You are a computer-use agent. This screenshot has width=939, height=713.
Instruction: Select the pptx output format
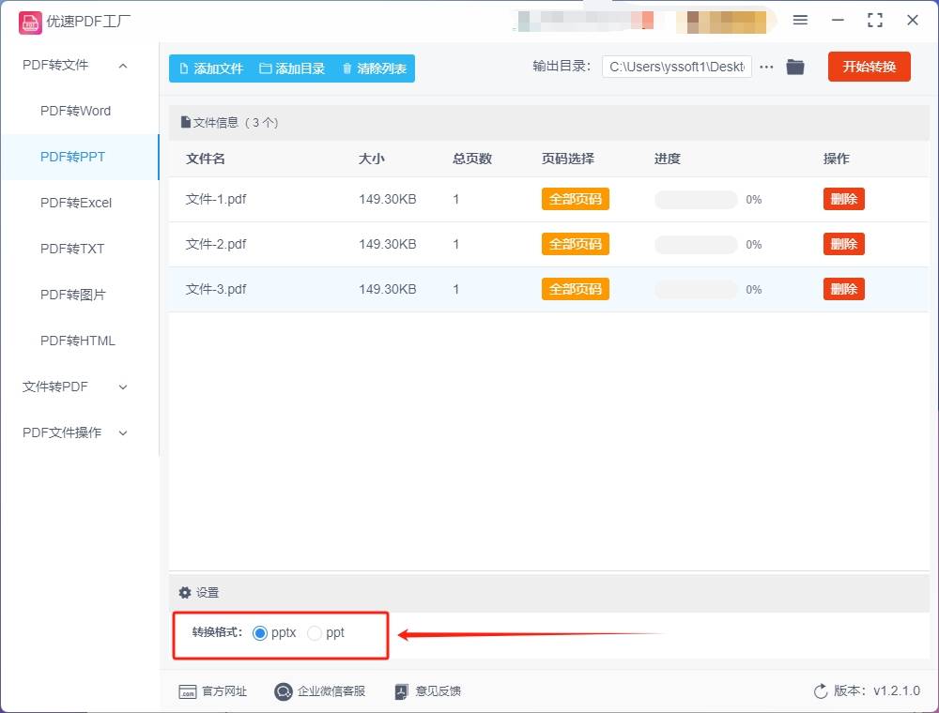[x=260, y=632]
